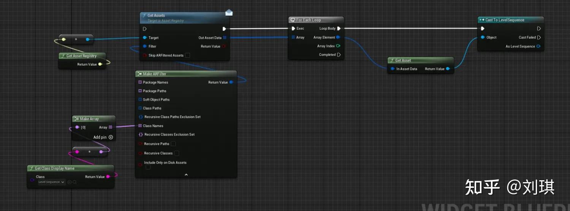The height and width of the screenshot is (211, 570).
Task: Select the Cast To LevelSequence node title
Action: tap(505, 20)
